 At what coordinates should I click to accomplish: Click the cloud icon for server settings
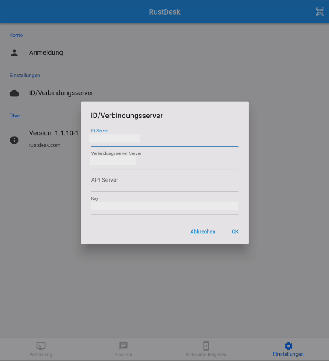pos(14,93)
